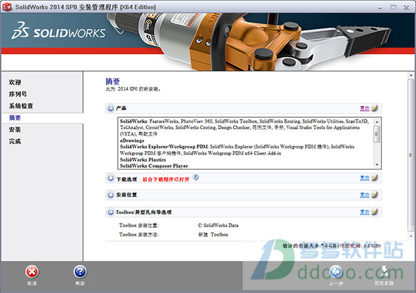
Task: Select the 系统检查 step in sidebar
Action: [x=21, y=106]
